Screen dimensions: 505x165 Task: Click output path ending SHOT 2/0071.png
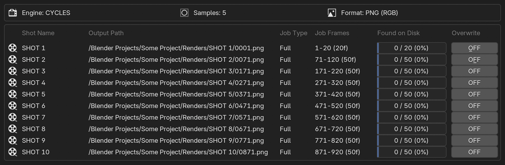coord(176,60)
